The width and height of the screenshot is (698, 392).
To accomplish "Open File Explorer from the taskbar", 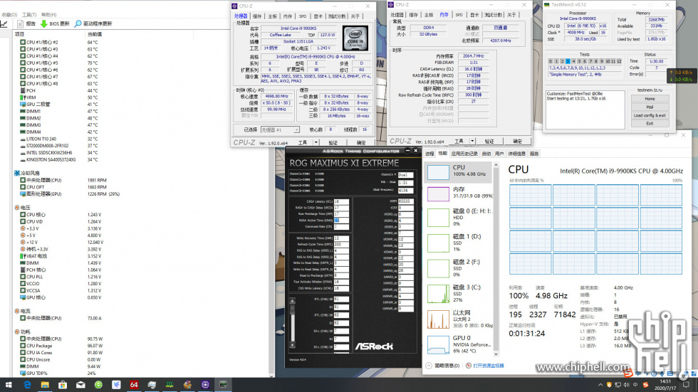I will coord(45,385).
